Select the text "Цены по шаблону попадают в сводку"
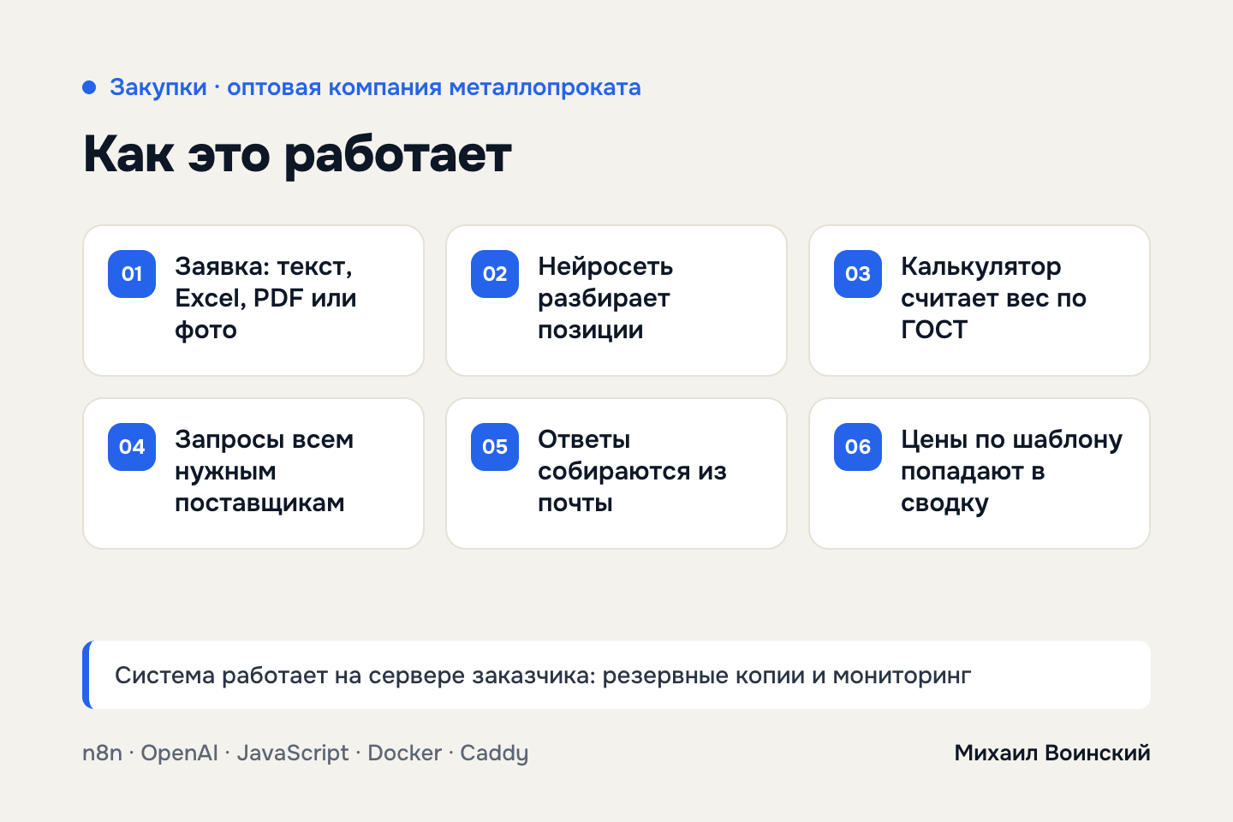1233x822 pixels. [1011, 471]
